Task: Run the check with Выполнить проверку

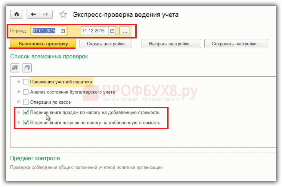Action: [x=43, y=44]
